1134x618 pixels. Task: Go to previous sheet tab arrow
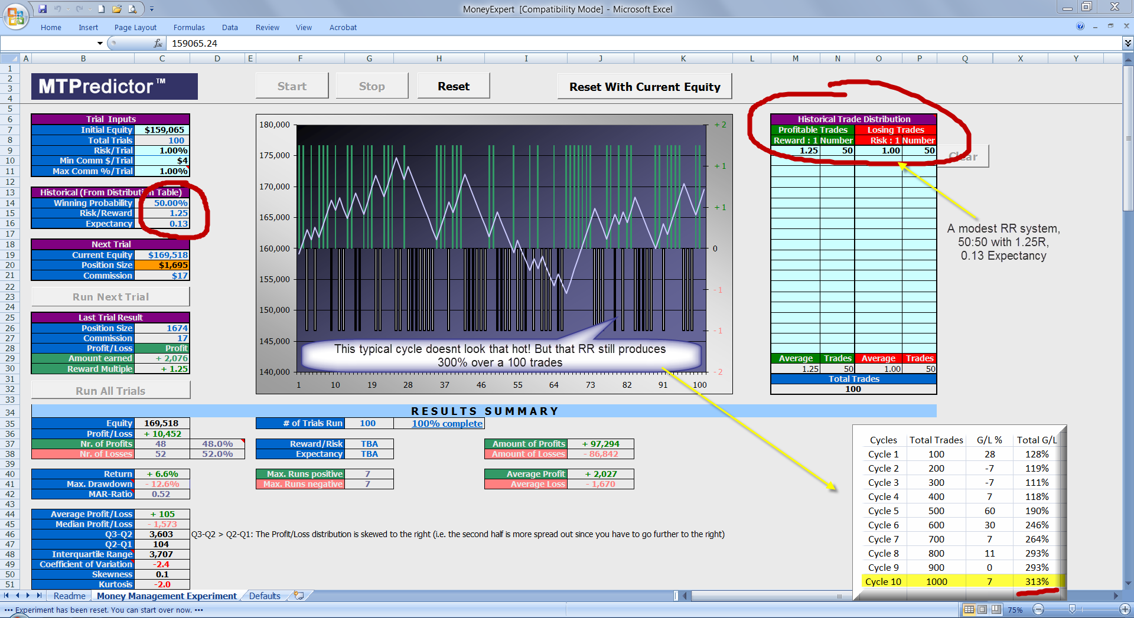[18, 596]
